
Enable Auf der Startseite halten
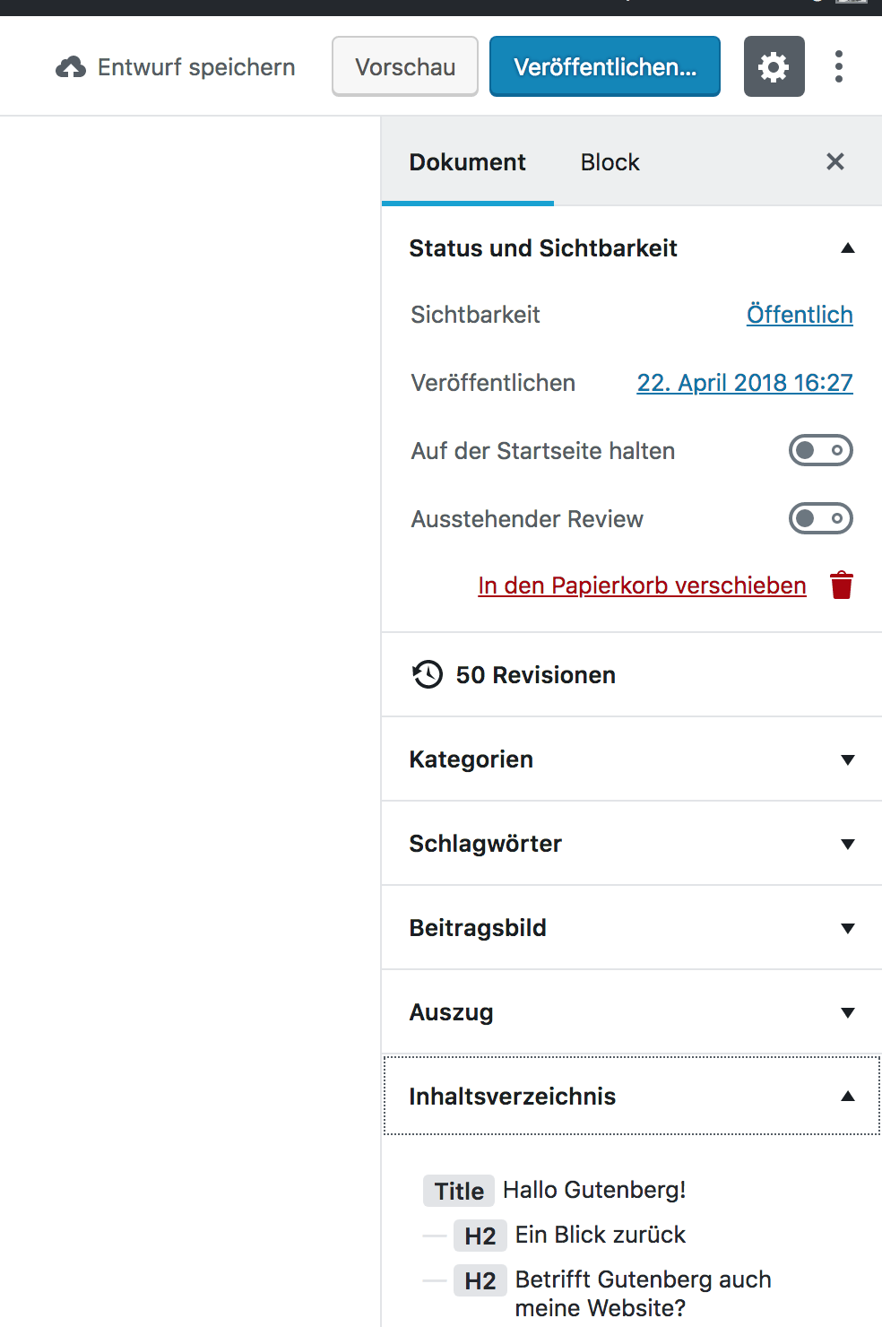click(820, 450)
